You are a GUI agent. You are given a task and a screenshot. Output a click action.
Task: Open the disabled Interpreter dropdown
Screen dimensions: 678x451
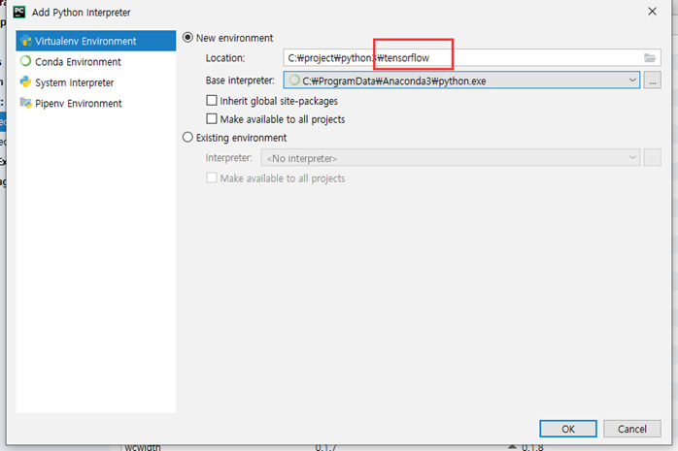coord(450,158)
